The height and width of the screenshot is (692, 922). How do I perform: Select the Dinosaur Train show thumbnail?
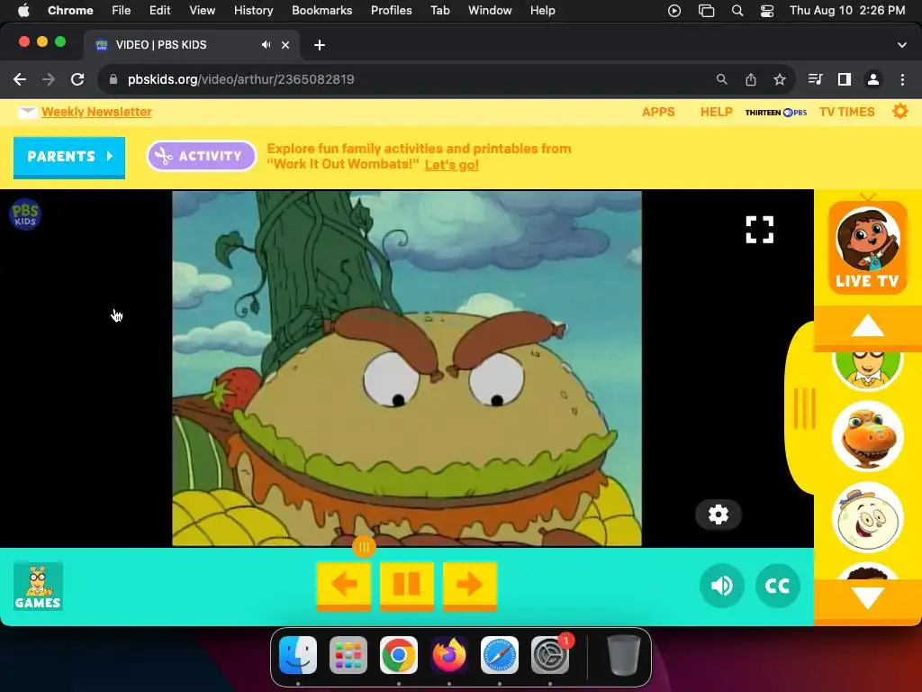point(867,437)
